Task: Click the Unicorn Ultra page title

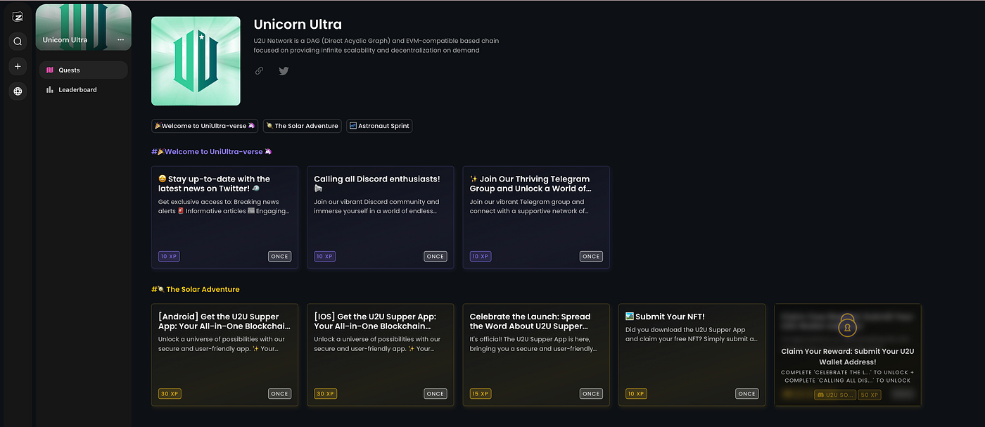Action: [298, 25]
